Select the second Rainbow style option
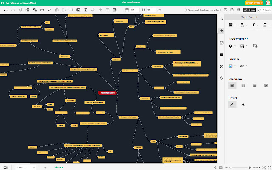The image size is (272, 170). [243, 85]
